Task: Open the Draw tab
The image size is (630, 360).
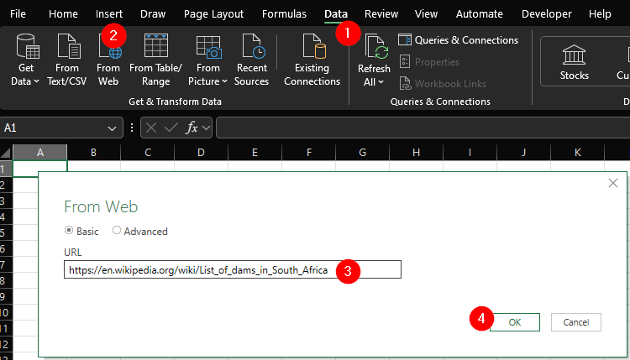Action: [153, 13]
